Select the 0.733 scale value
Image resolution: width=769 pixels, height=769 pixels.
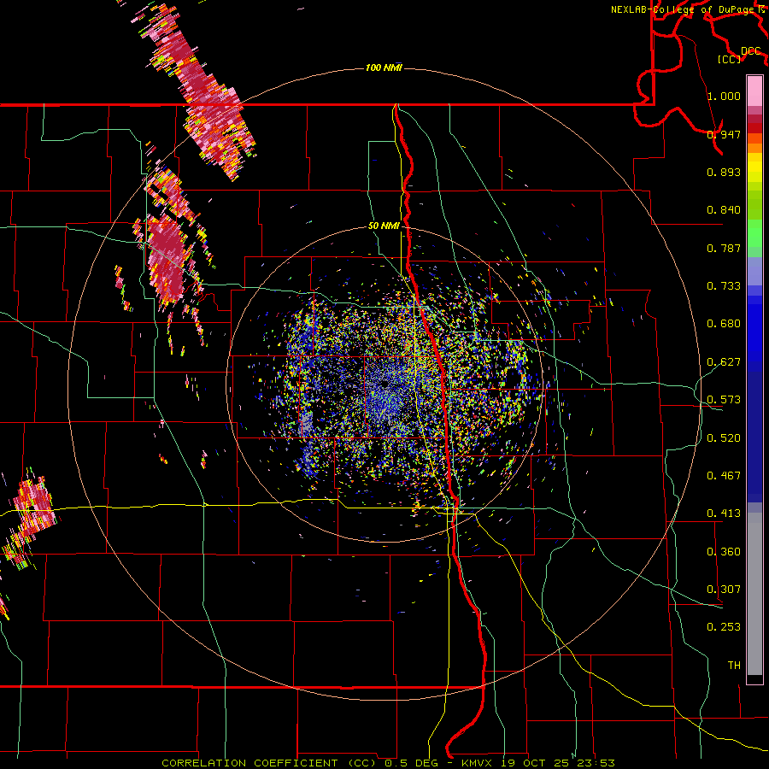(724, 286)
